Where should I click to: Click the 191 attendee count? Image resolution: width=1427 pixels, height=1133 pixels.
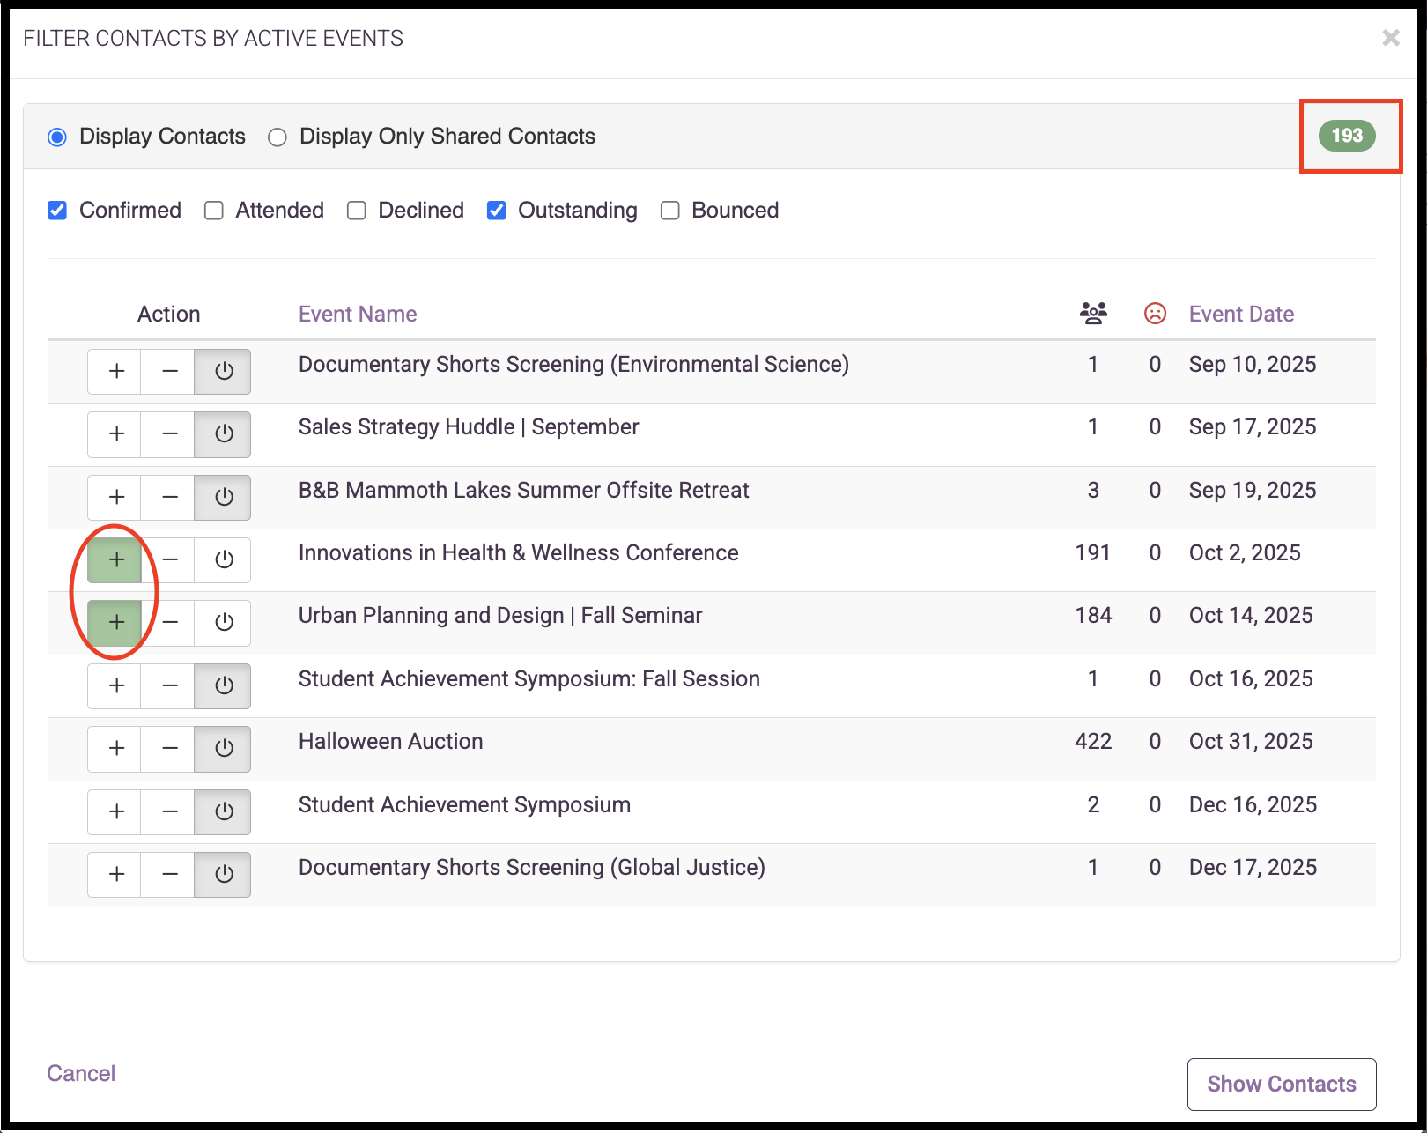pos(1092,553)
